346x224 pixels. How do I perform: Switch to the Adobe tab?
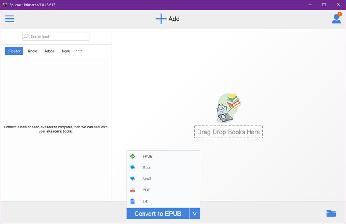tap(49, 51)
